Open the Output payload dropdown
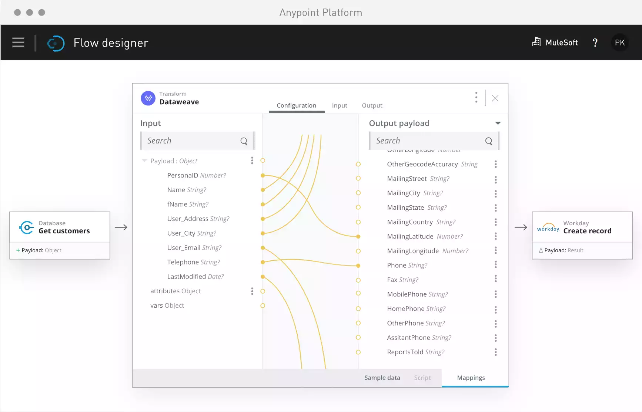 [498, 123]
